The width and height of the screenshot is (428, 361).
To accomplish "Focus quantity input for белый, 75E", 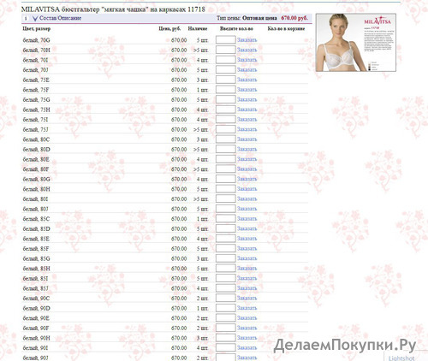I will point(226,80).
